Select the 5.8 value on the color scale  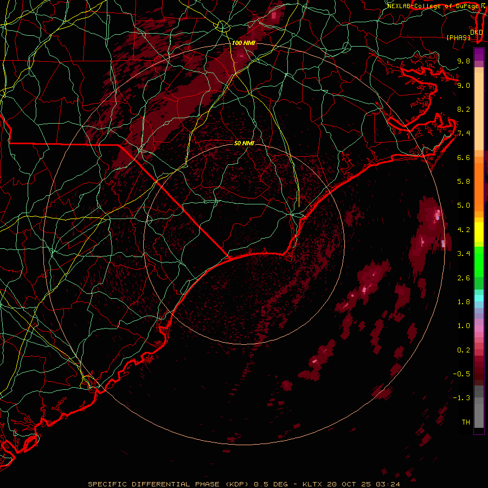(x=464, y=182)
